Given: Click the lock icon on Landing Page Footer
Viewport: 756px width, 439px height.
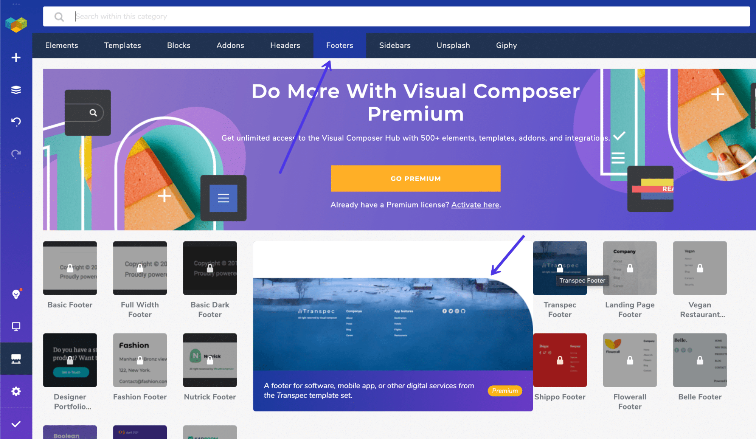Looking at the screenshot, I should (630, 268).
